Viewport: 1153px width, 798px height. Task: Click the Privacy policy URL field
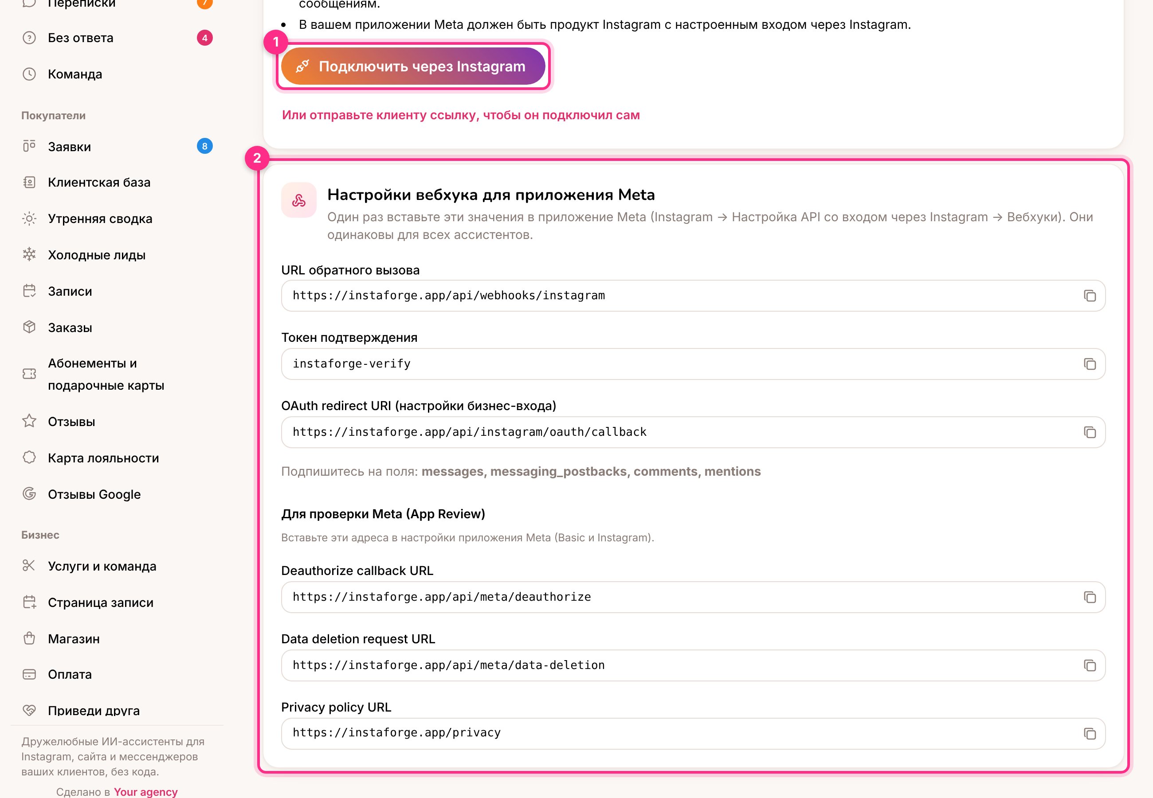click(x=693, y=734)
